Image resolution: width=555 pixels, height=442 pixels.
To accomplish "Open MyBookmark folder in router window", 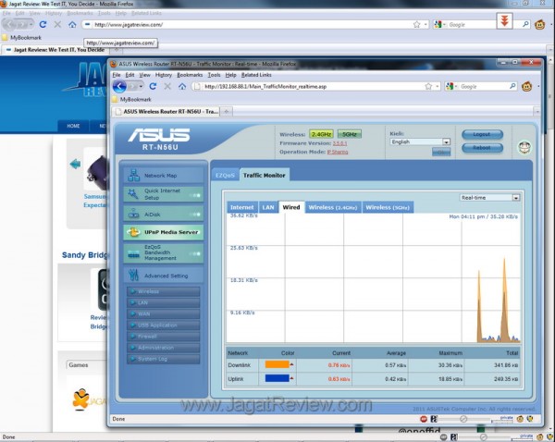I will 131,100.
